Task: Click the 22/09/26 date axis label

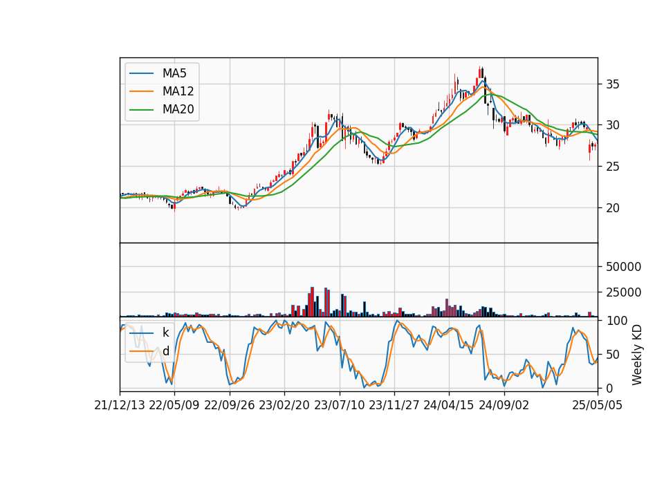Action: point(229,406)
